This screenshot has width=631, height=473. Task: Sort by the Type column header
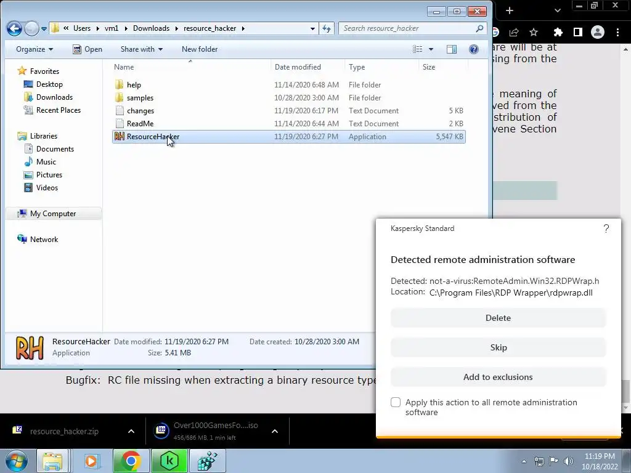coord(381,67)
